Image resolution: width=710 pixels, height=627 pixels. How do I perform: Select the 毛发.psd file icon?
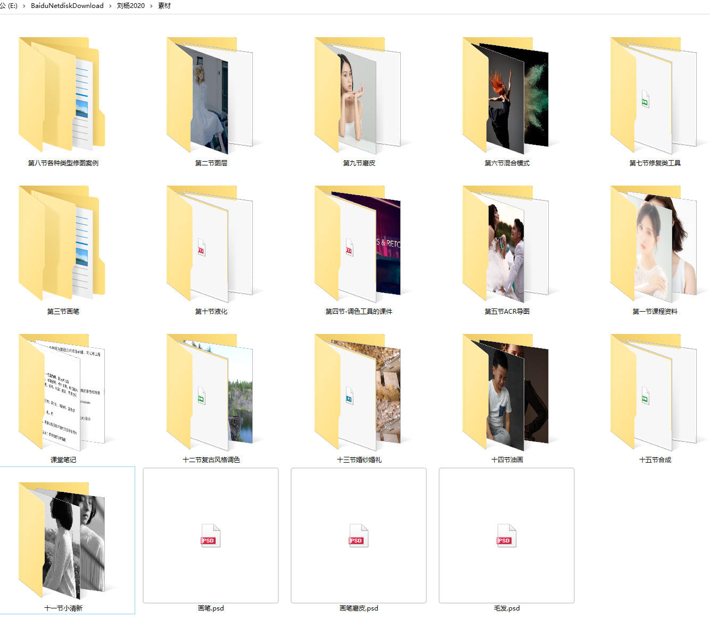coord(507,536)
